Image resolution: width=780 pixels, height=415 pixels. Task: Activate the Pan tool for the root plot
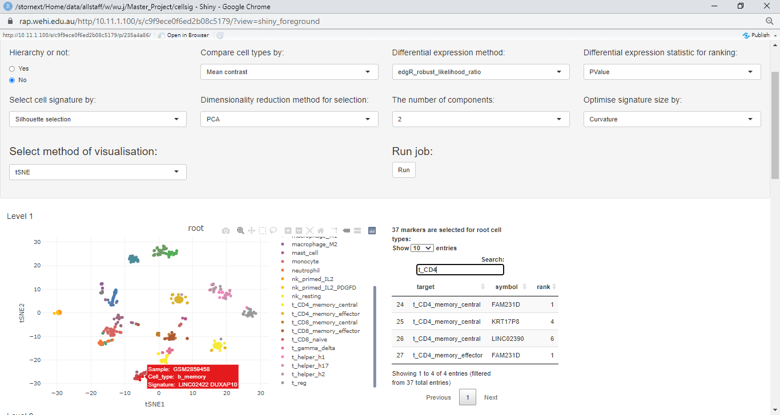tap(251, 230)
